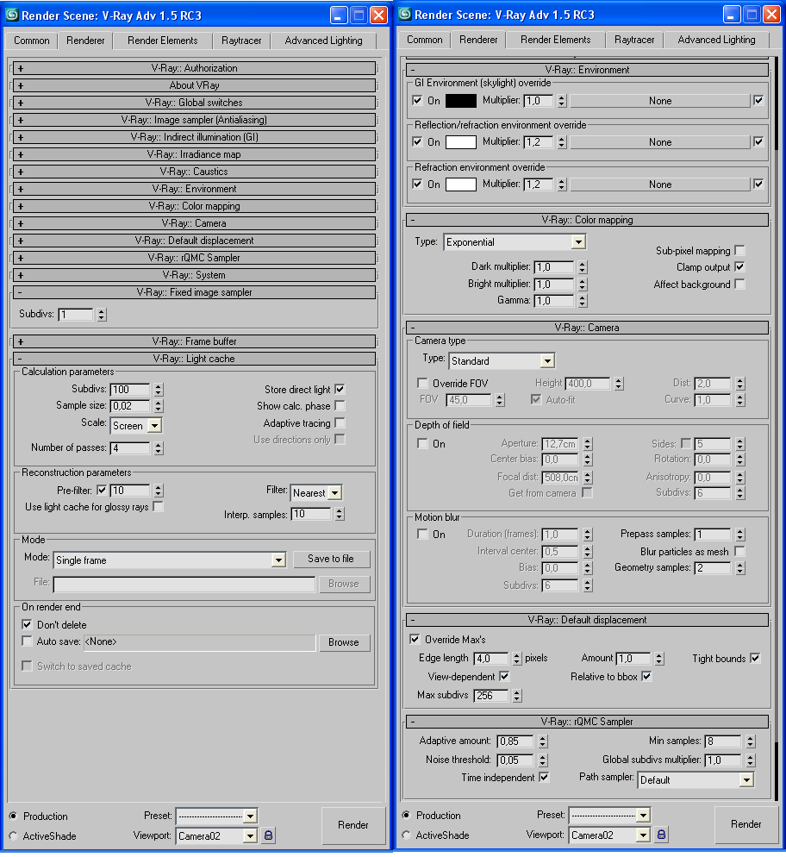The image size is (786, 857).
Task: Click 3ds Max title icon in right window
Action: (405, 14)
